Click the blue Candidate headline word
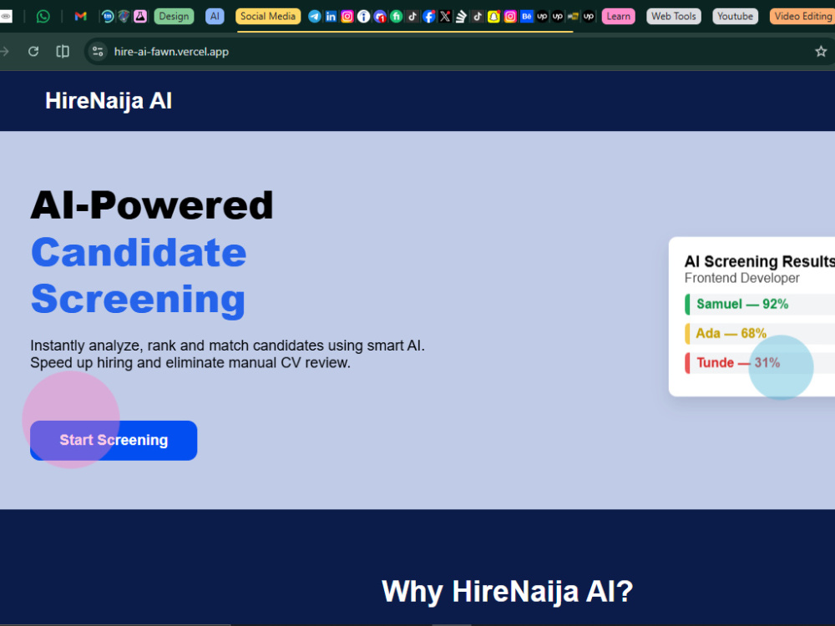Screen dimensions: 835x626 (139, 252)
